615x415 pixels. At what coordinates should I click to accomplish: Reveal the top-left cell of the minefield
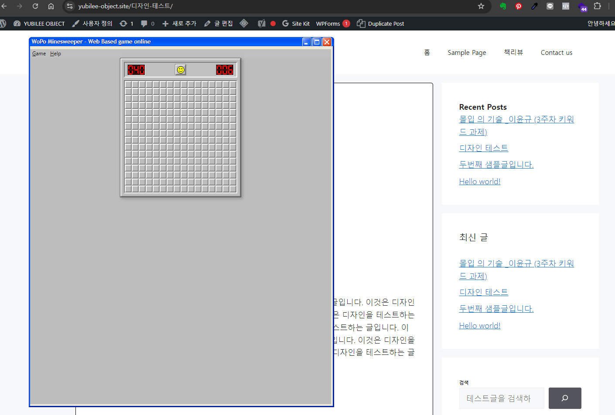pos(128,85)
